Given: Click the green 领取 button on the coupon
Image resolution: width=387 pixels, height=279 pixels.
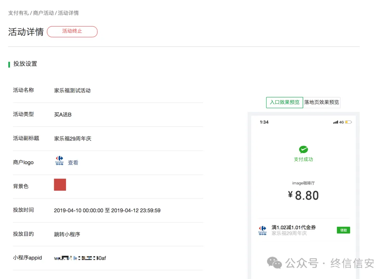Looking at the screenshot, I should pyautogui.click(x=343, y=230).
